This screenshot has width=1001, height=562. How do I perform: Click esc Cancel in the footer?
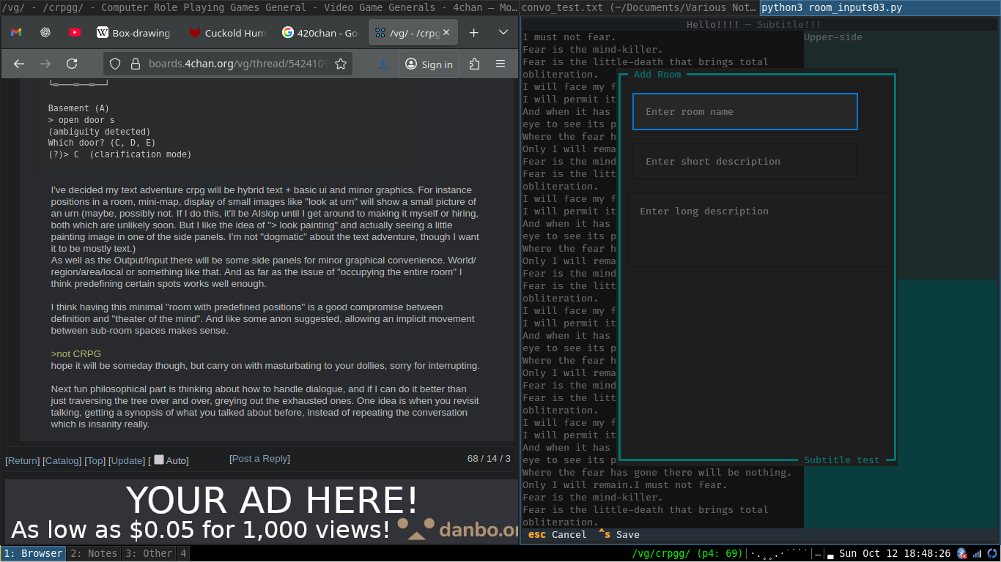558,534
